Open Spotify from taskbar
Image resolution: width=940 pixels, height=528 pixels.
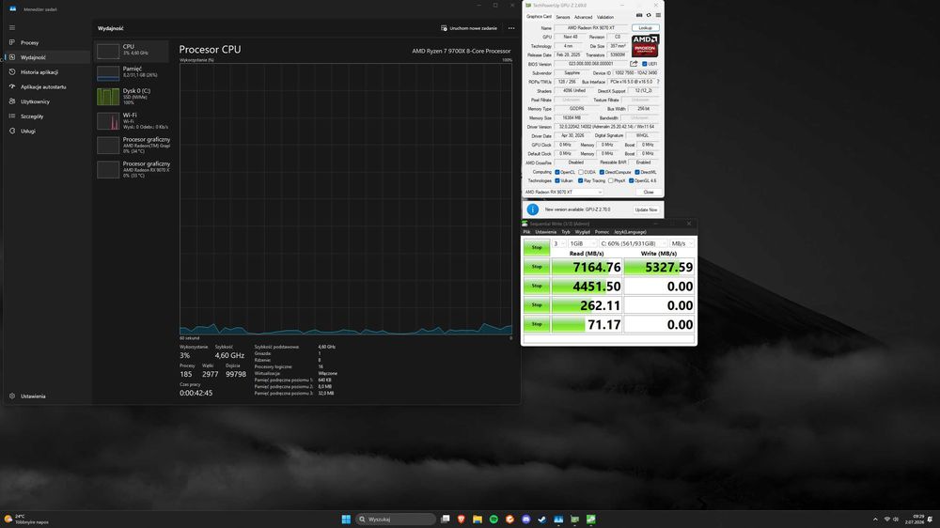(493, 519)
